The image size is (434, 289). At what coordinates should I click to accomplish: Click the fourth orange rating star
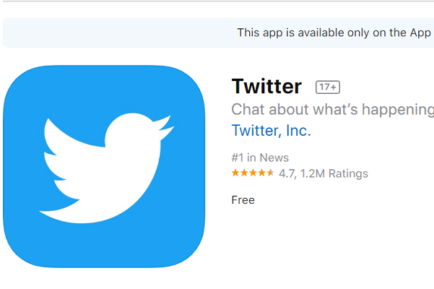tap(262, 173)
